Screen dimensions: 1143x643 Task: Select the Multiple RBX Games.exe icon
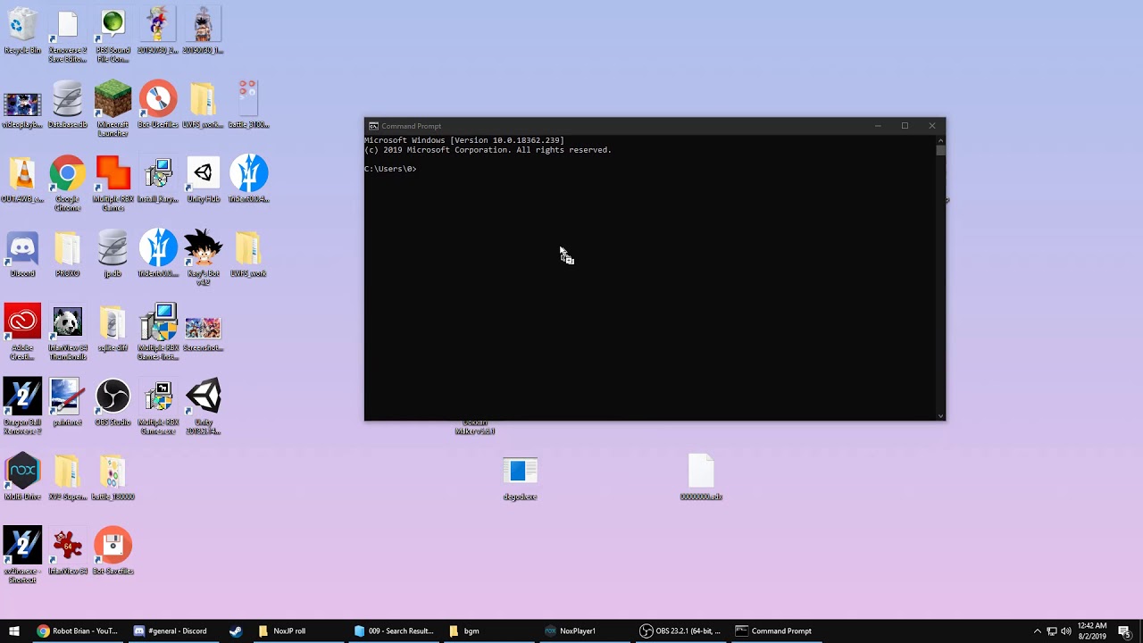click(158, 406)
